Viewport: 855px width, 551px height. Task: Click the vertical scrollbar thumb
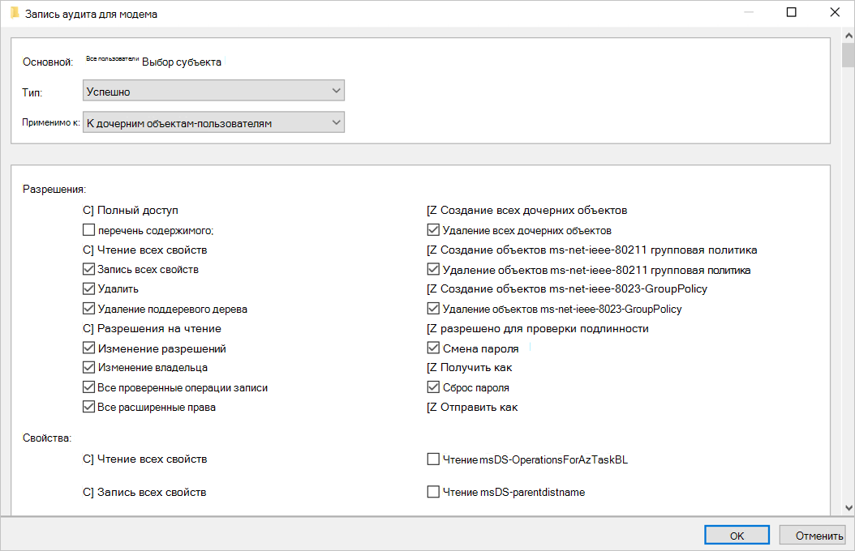tap(849, 55)
